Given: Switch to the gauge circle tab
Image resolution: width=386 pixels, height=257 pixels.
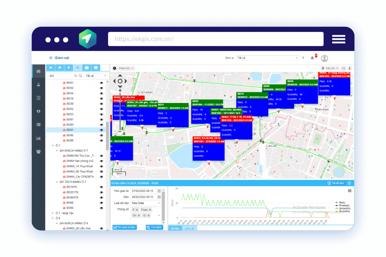Looking at the screenshot, I should (x=78, y=68).
